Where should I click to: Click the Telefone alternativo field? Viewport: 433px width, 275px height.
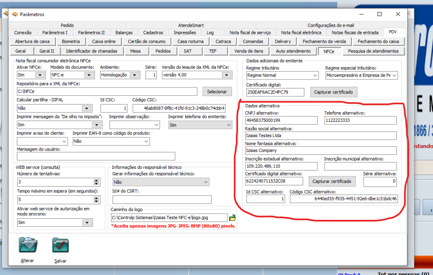click(x=360, y=121)
